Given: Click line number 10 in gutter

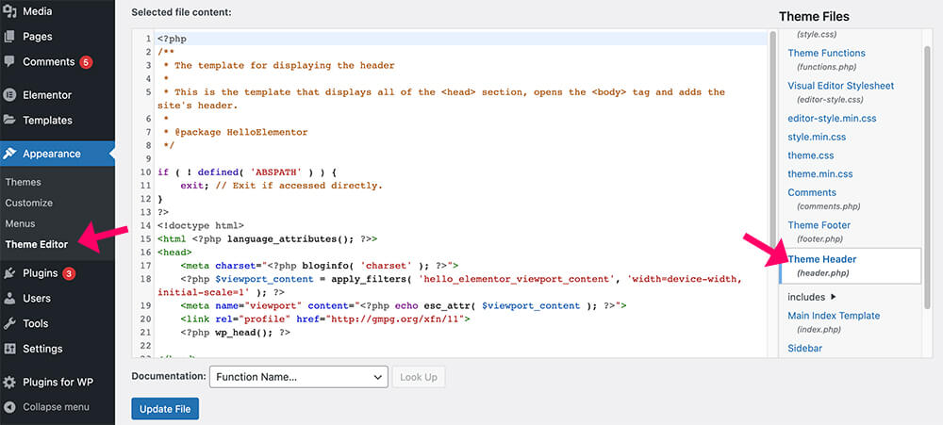Looking at the screenshot, I should coord(146,172).
